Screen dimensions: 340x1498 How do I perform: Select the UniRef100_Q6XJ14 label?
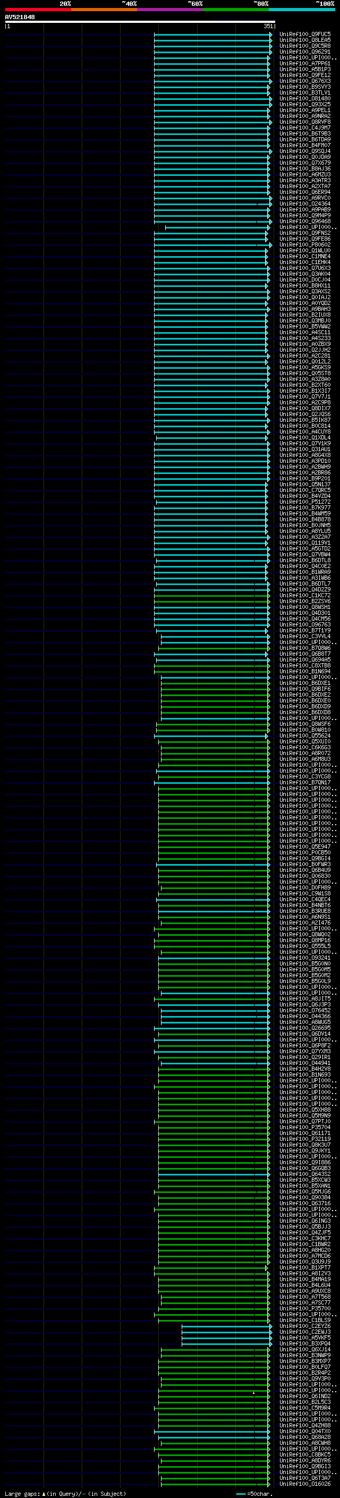pos(305,1349)
